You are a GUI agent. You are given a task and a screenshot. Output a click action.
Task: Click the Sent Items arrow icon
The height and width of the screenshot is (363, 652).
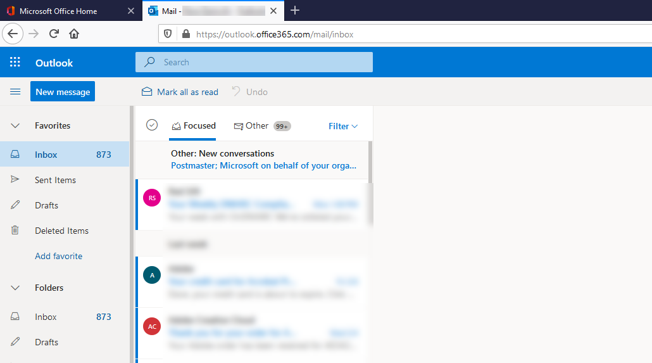15,179
